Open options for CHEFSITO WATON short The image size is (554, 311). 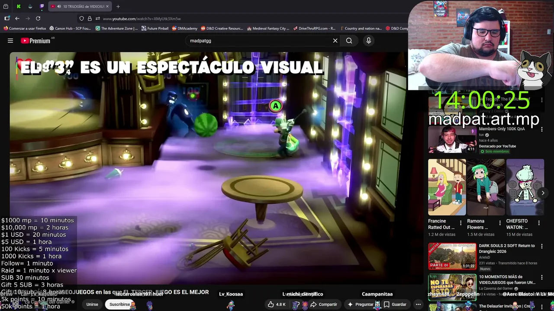pos(539,223)
